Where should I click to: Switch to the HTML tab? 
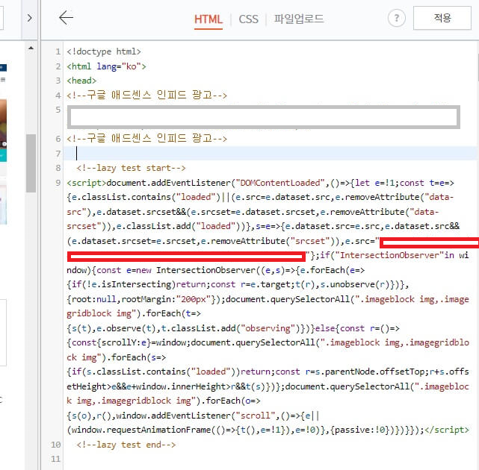[x=208, y=19]
